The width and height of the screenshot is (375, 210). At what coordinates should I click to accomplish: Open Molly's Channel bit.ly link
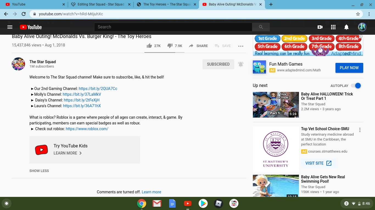coord(82,94)
